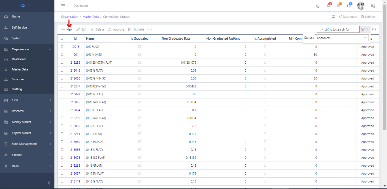Select Staffing in the sidebar
This screenshot has width=387, height=189.
tap(17, 89)
